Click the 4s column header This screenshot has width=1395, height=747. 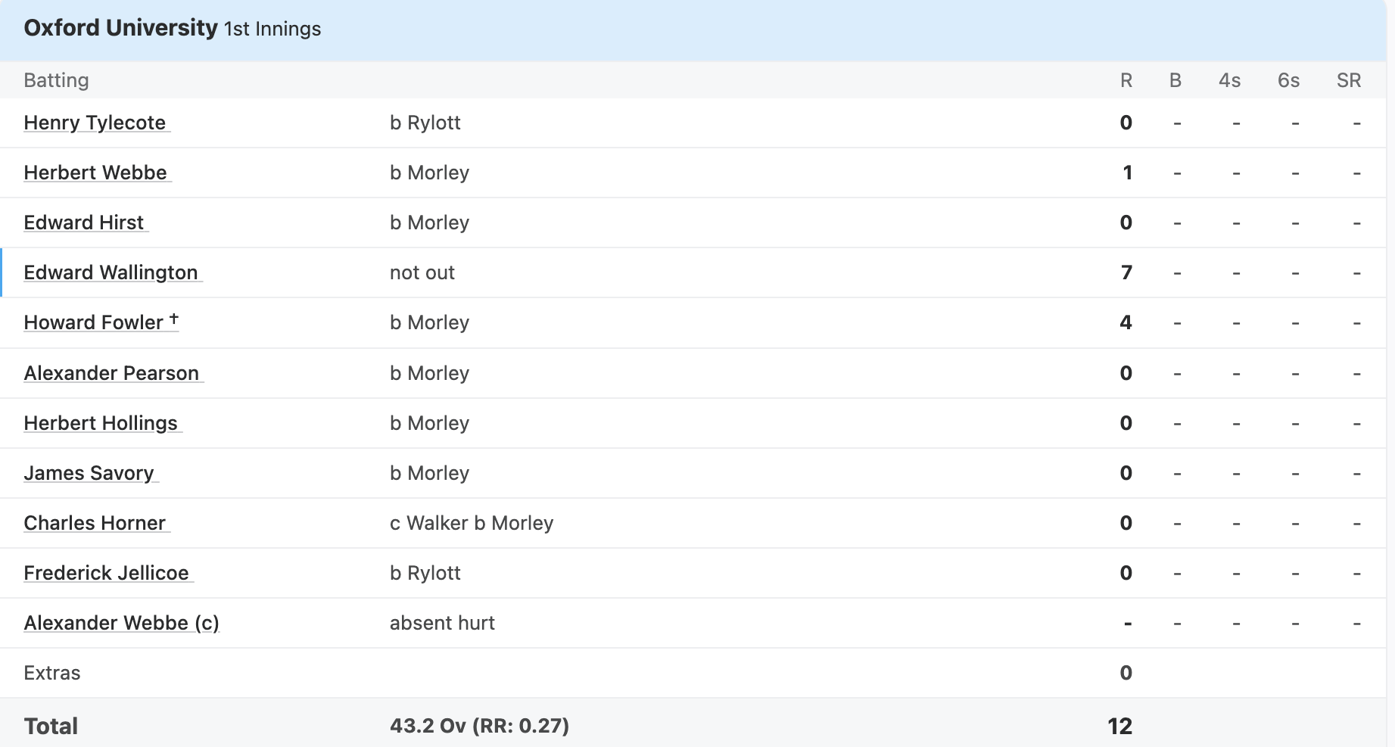pyautogui.click(x=1229, y=80)
